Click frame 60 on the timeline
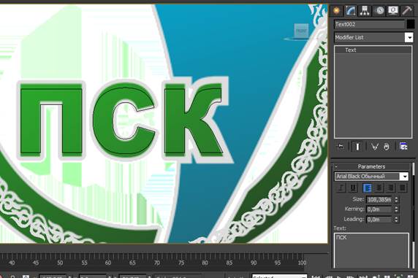This screenshot has height=278, width=418. (x=108, y=263)
